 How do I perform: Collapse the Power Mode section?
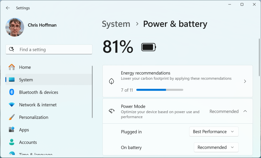point(245,111)
